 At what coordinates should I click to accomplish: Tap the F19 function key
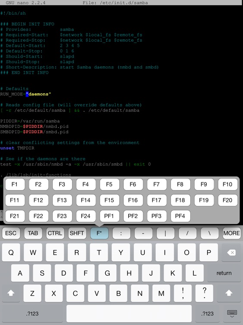(204, 200)
